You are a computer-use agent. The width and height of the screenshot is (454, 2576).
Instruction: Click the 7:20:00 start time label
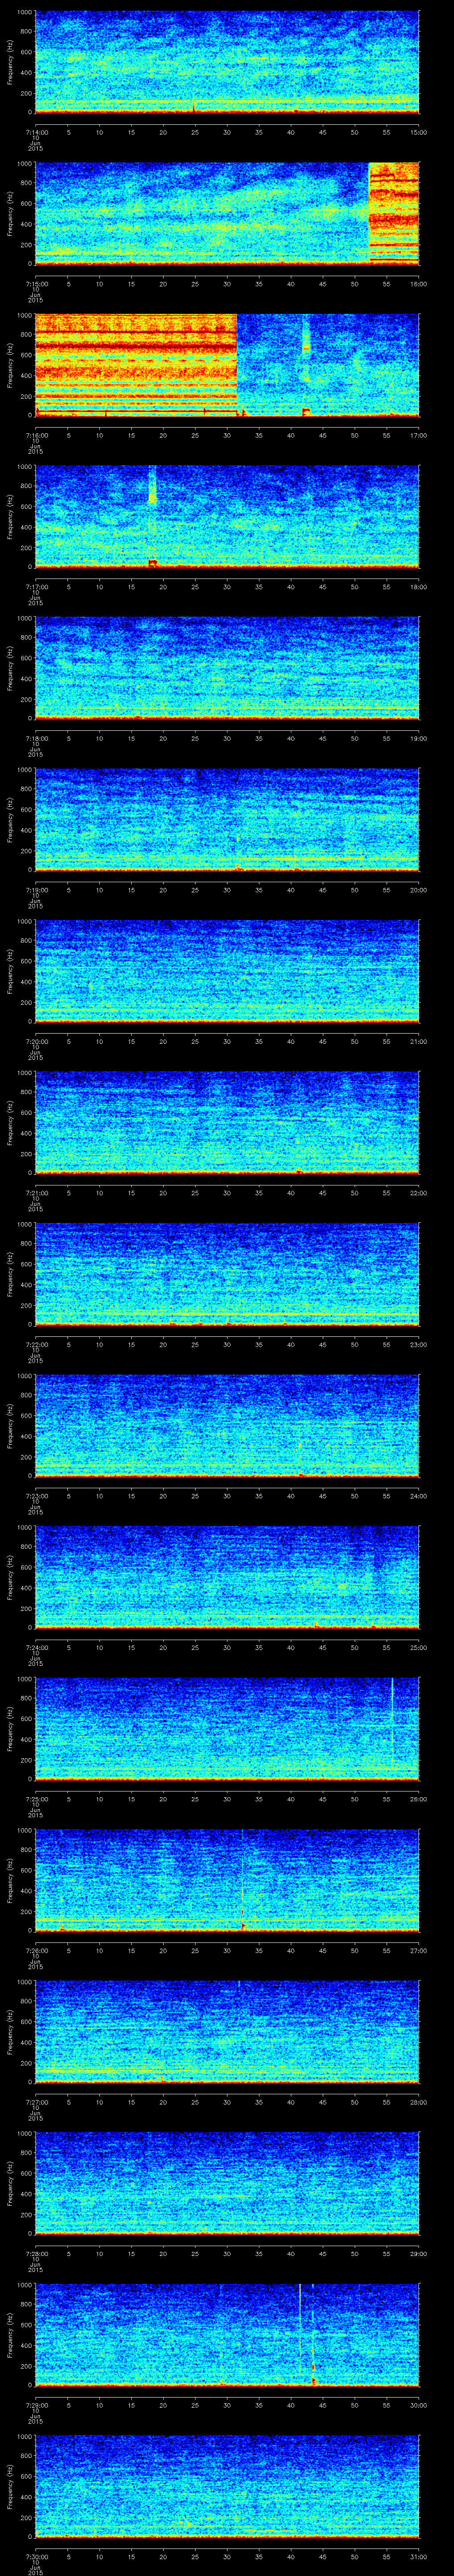coord(35,1042)
